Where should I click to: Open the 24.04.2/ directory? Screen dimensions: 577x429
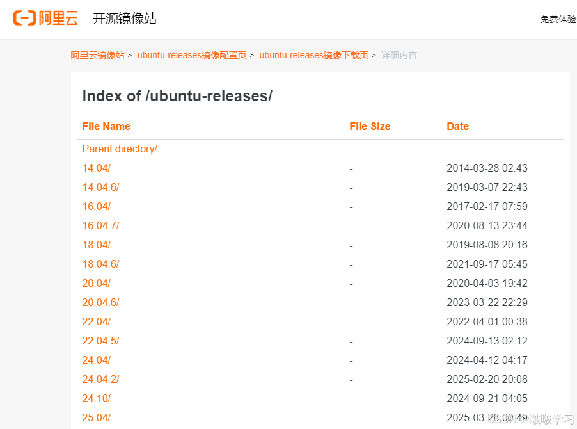click(100, 379)
